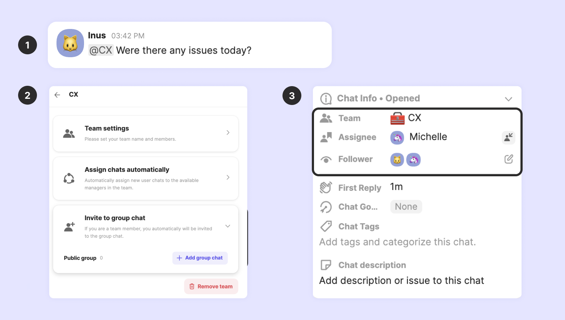Collapse the Invite to group chat section
The height and width of the screenshot is (320, 565).
pos(228,226)
